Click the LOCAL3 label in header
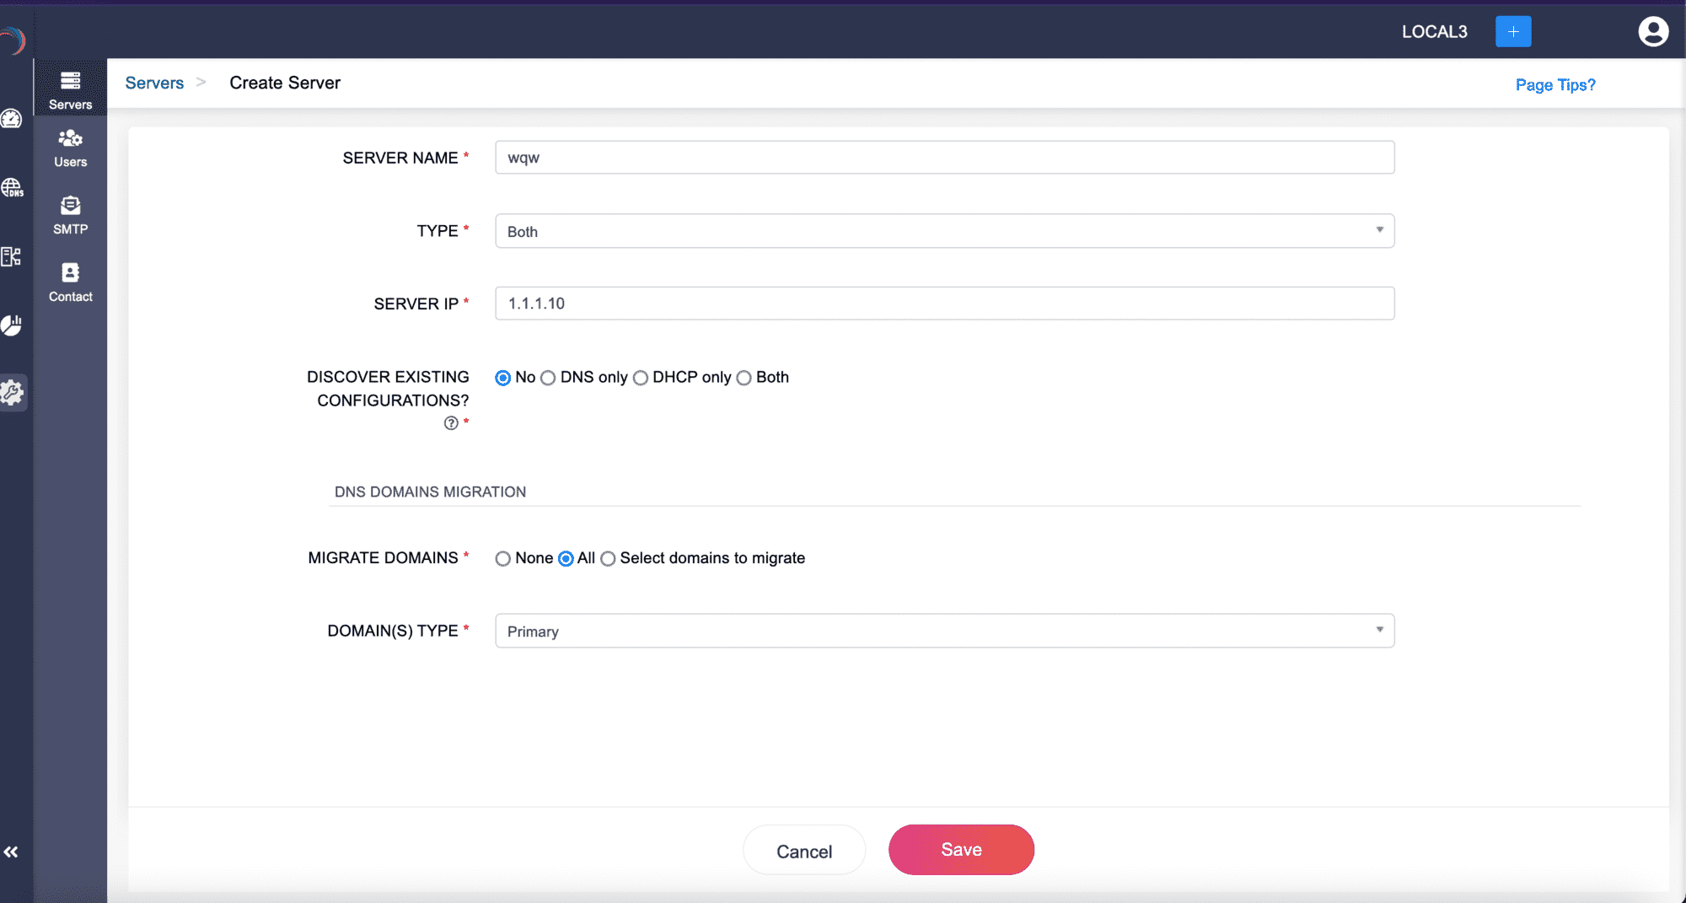The width and height of the screenshot is (1686, 903). coord(1434,31)
